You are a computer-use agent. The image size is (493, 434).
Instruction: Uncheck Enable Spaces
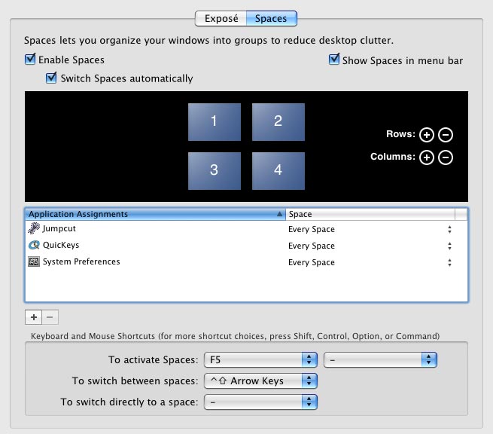30,59
